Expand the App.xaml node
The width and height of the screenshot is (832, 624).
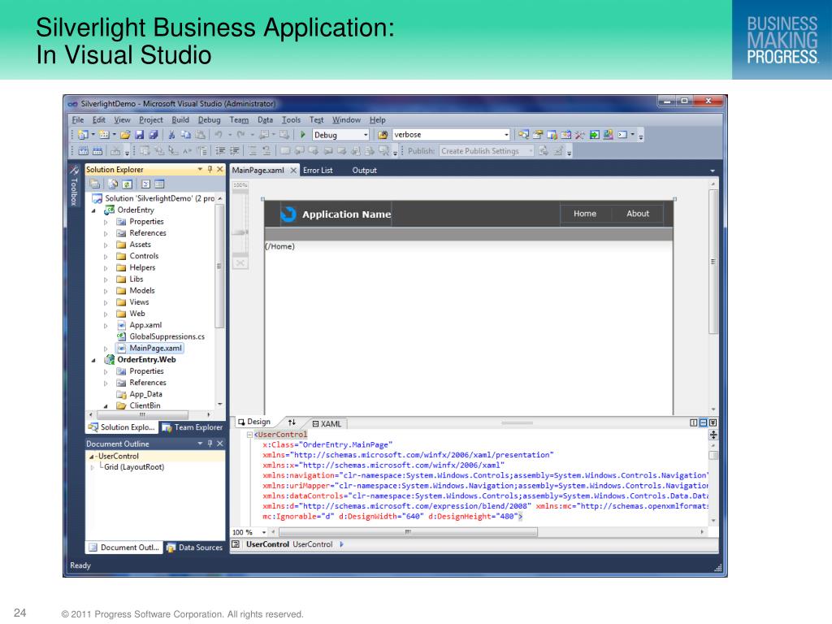[106, 326]
